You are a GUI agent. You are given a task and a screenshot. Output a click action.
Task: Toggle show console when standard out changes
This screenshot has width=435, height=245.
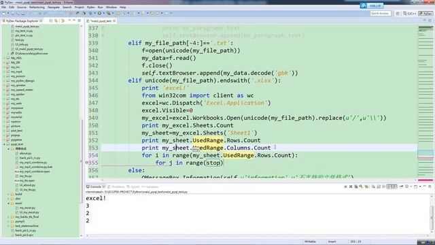pos(389,186)
